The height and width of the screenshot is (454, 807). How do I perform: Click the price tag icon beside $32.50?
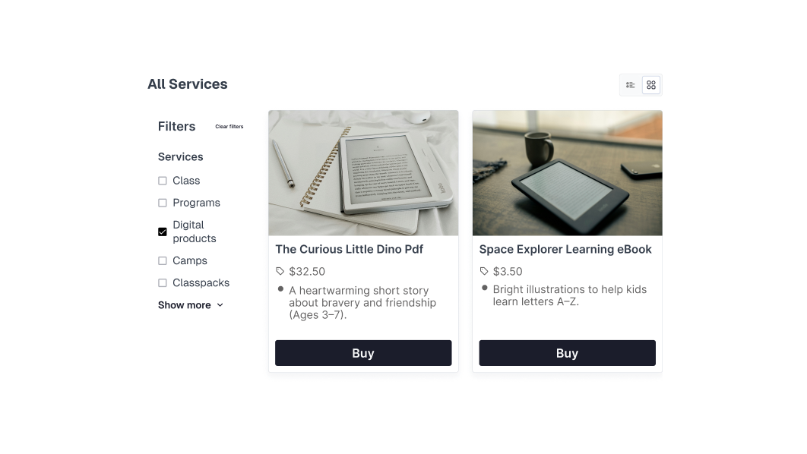pyautogui.click(x=280, y=271)
